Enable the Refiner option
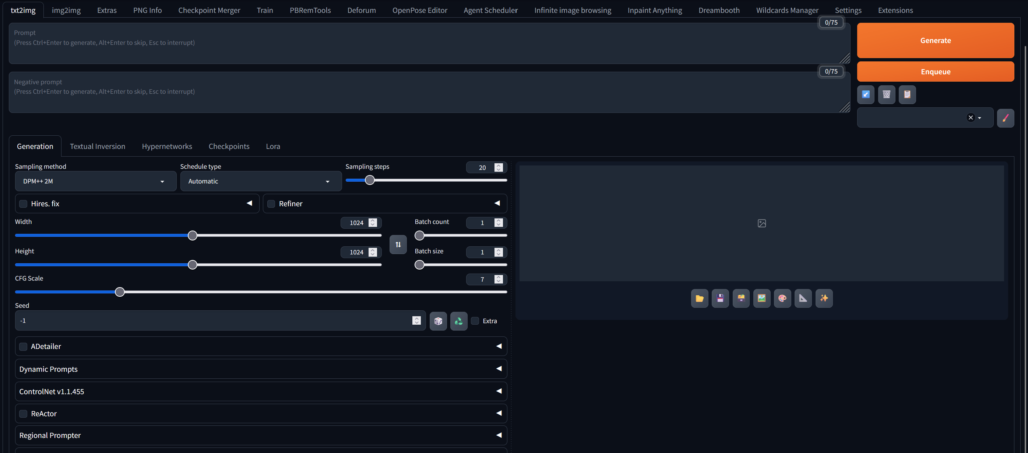 point(271,204)
